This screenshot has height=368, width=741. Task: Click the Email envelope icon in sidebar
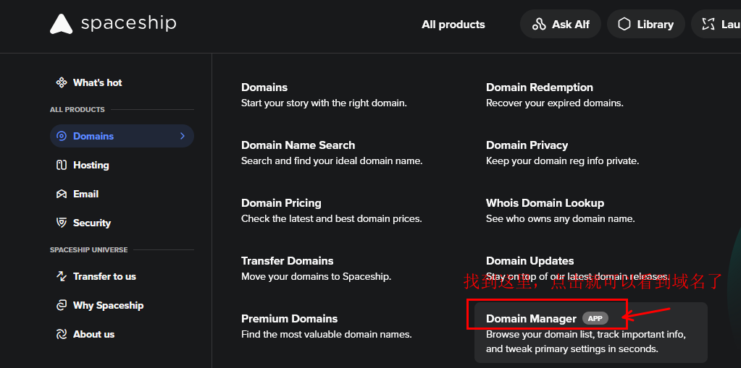62,194
